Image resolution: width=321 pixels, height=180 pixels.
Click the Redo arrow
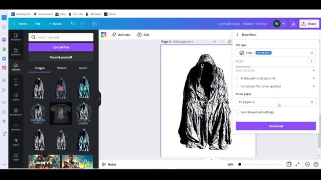82,23
